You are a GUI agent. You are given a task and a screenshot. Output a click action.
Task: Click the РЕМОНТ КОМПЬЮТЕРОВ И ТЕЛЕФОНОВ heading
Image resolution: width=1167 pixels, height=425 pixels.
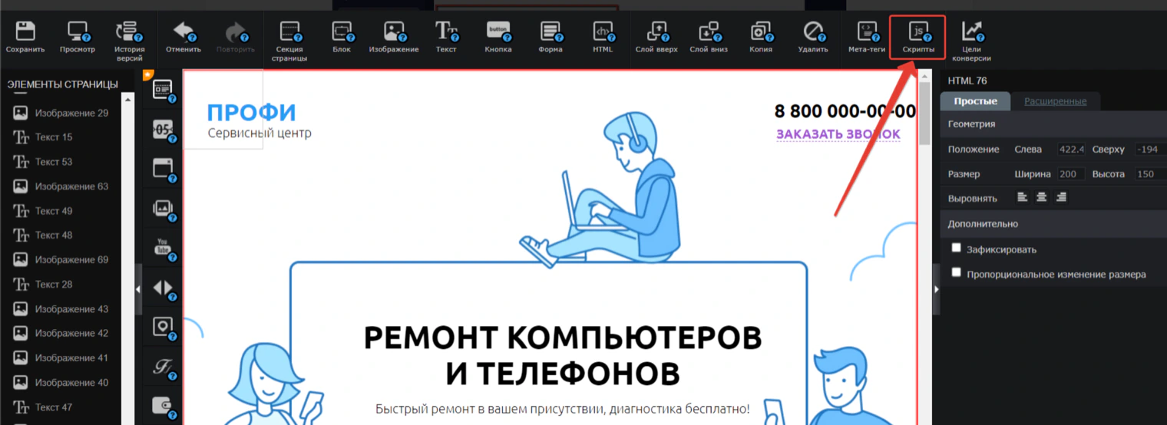click(x=563, y=355)
